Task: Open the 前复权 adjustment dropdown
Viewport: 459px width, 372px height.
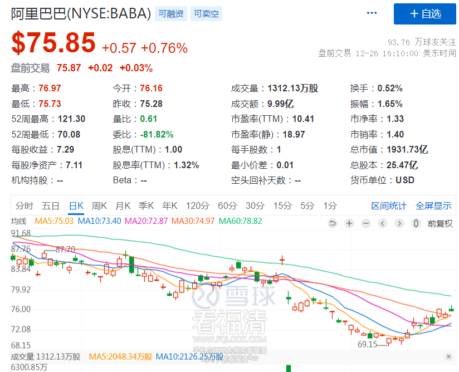Action: coord(440,224)
